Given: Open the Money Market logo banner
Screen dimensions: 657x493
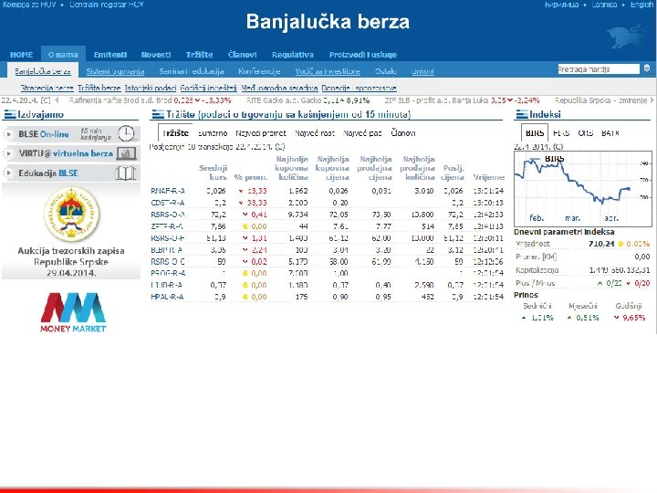Looking at the screenshot, I should coord(73,312).
